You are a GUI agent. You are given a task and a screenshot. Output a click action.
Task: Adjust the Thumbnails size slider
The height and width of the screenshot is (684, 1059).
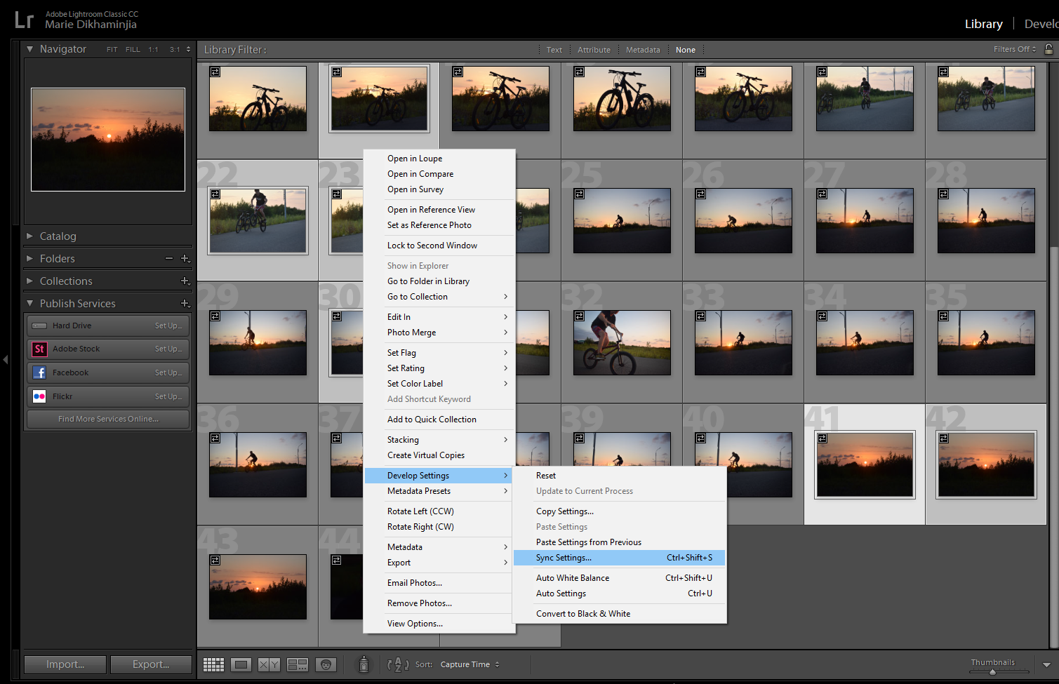pyautogui.click(x=992, y=671)
